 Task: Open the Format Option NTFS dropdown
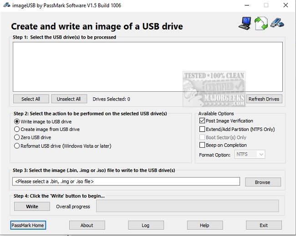(x=250, y=155)
